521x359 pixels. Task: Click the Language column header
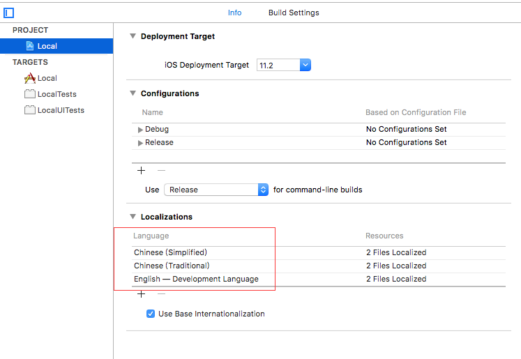tap(151, 236)
